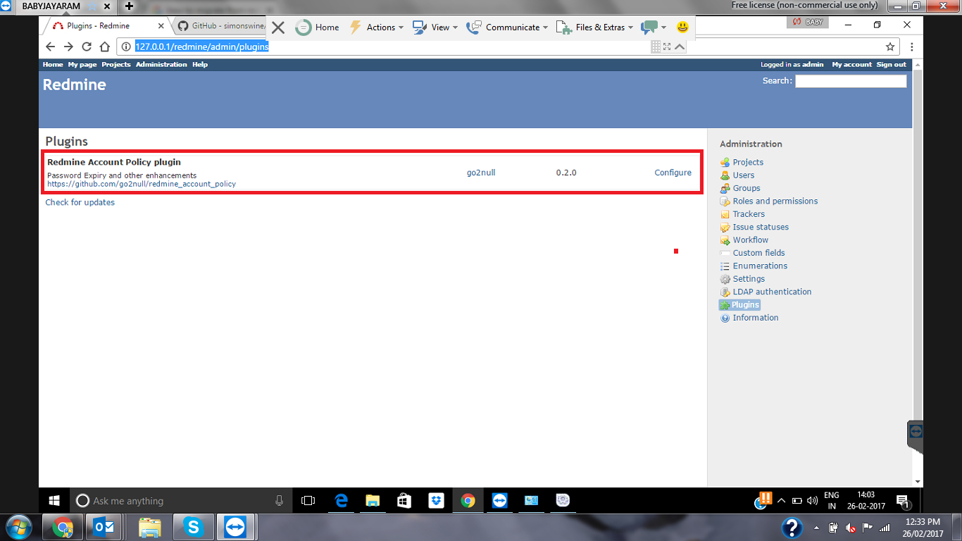
Task: Click local Windows 7 Start orb
Action: point(18,527)
